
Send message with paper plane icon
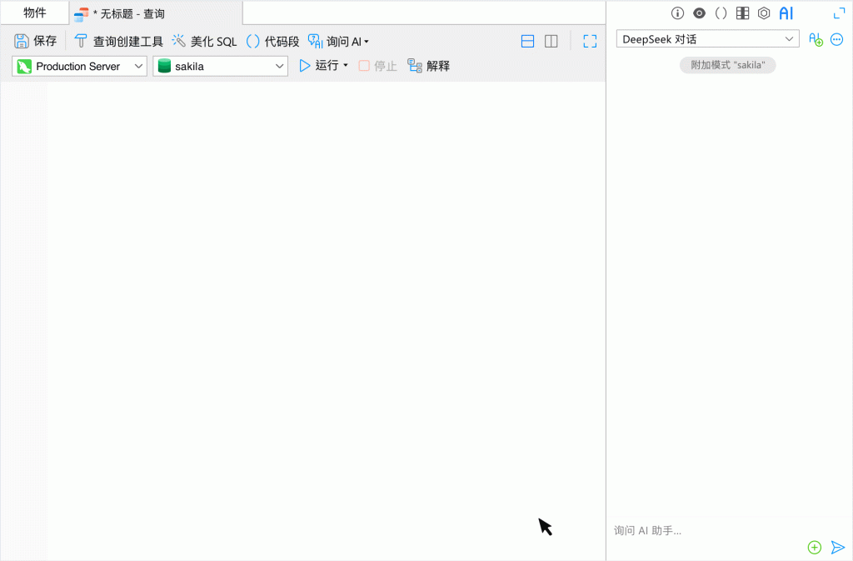[837, 548]
